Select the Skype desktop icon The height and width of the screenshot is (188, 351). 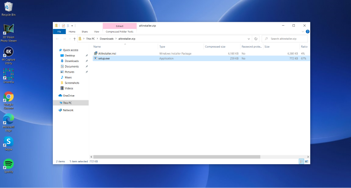pos(8,143)
